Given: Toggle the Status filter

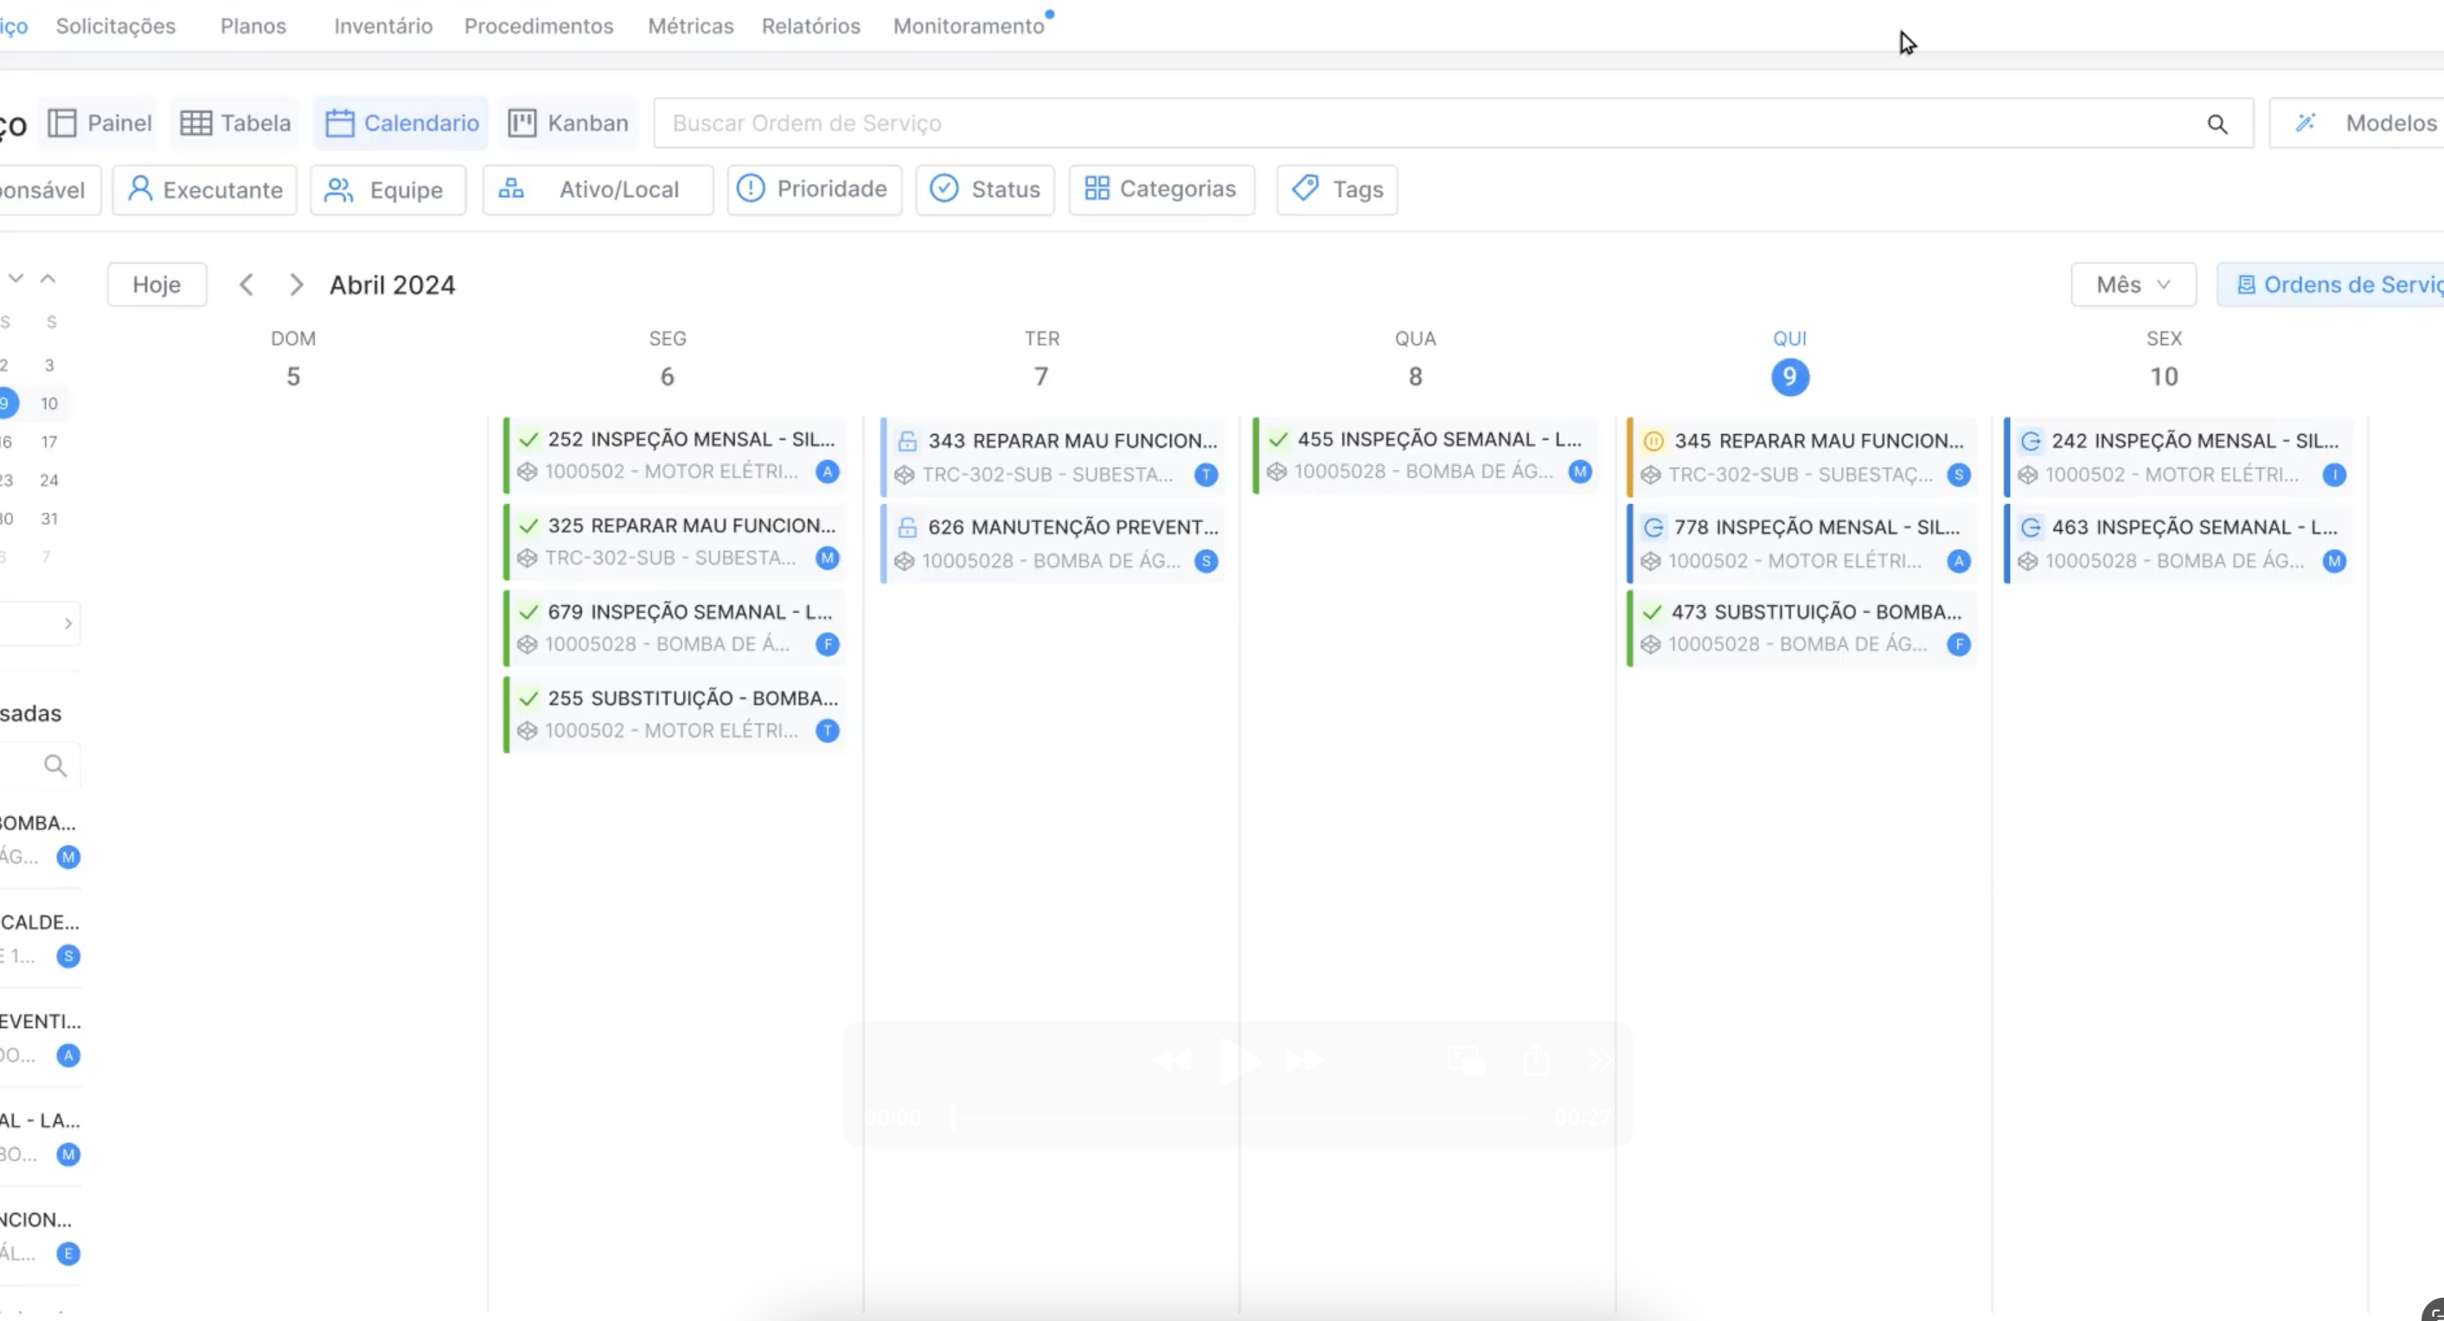Looking at the screenshot, I should pyautogui.click(x=985, y=189).
